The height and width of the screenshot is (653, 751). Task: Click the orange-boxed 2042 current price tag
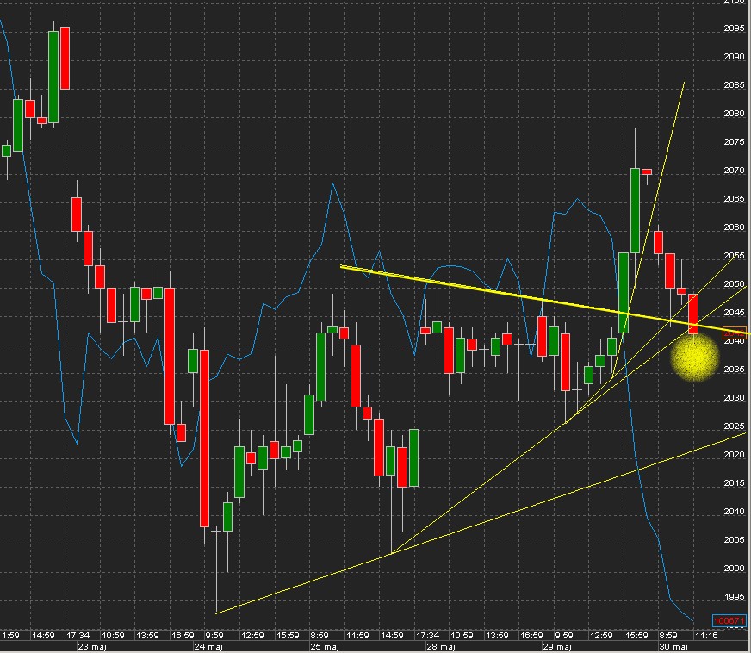pyautogui.click(x=735, y=333)
